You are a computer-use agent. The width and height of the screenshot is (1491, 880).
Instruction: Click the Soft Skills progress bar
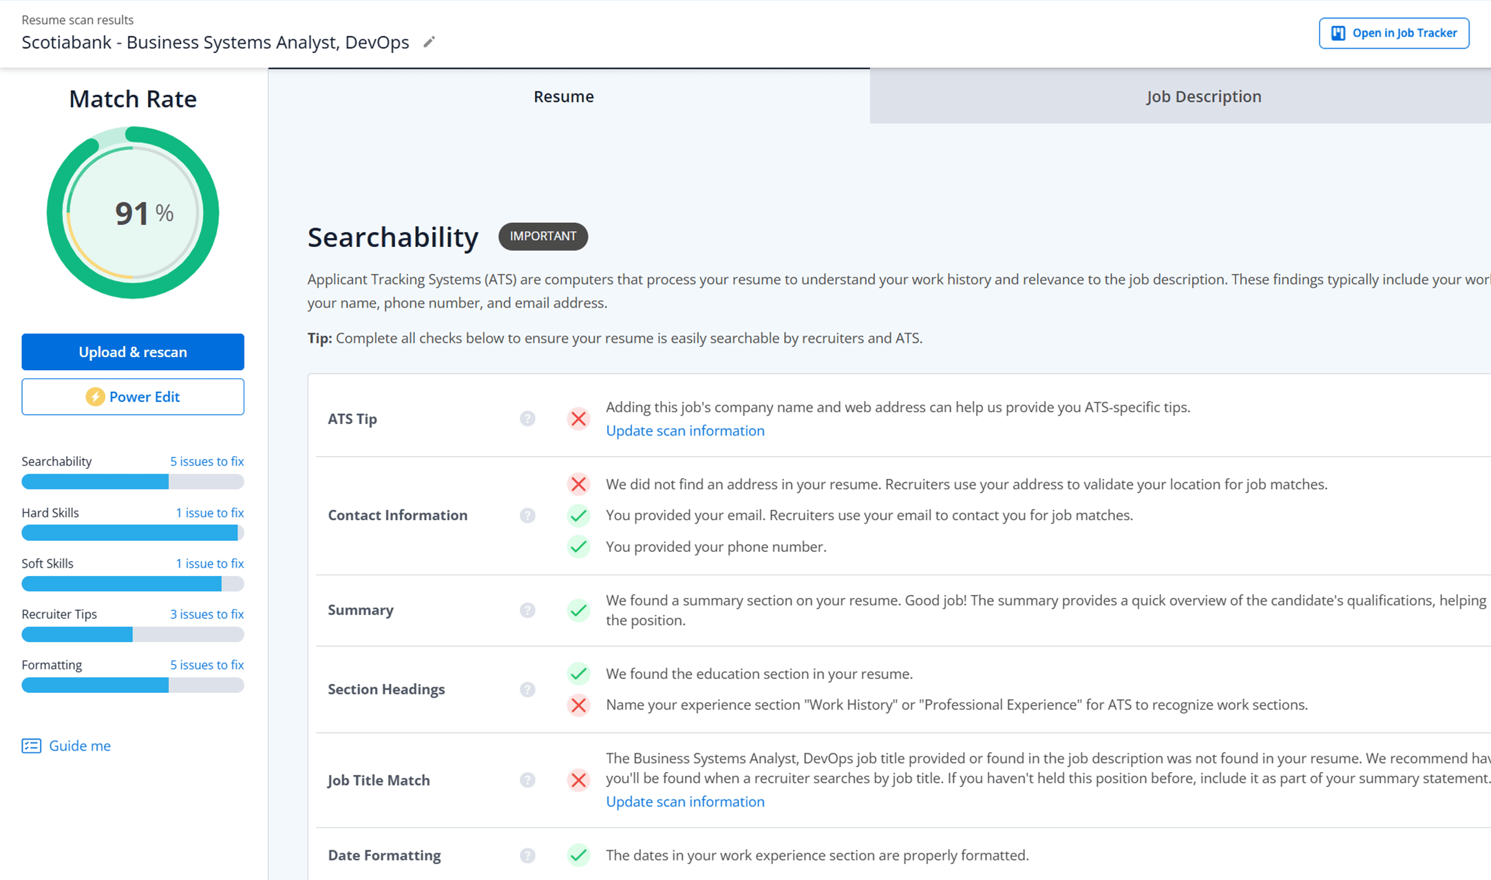coord(133,583)
